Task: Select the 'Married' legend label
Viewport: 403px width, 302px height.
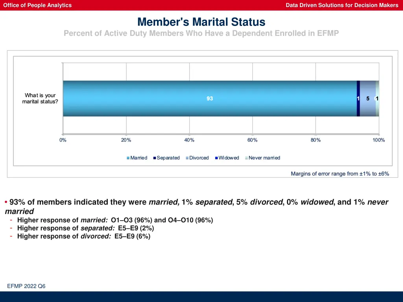Action: click(139, 158)
